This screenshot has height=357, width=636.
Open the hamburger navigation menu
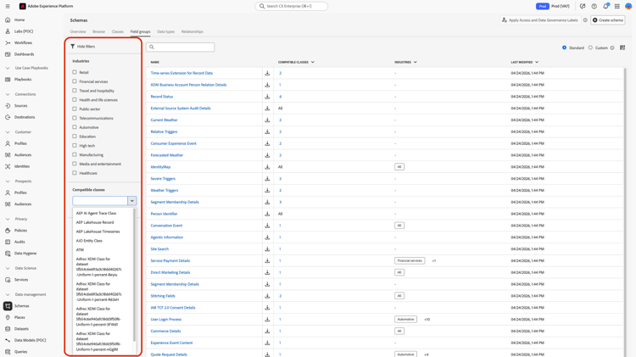point(8,6)
